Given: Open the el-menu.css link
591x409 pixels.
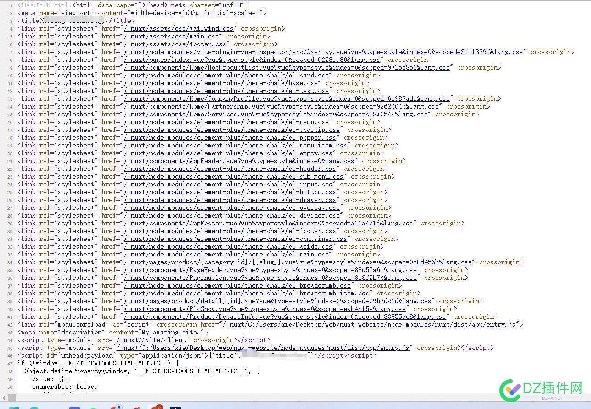Looking at the screenshot, I should [x=226, y=122].
